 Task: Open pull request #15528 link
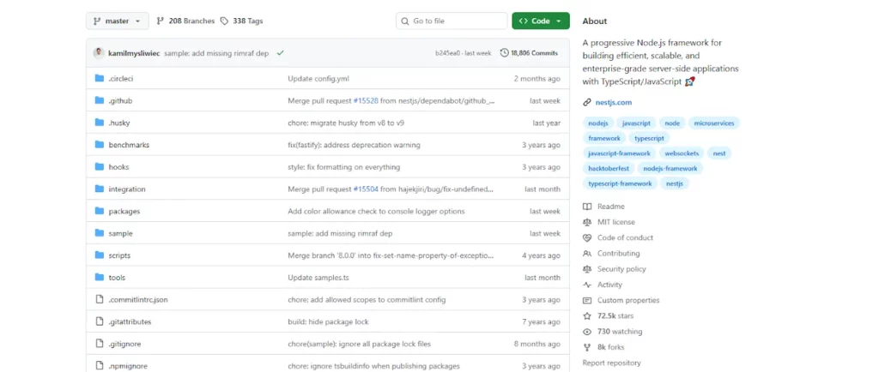pyautogui.click(x=366, y=100)
